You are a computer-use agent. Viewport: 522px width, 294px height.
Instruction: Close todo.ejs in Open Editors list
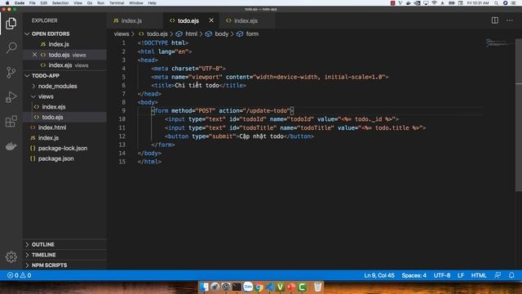coord(34,55)
